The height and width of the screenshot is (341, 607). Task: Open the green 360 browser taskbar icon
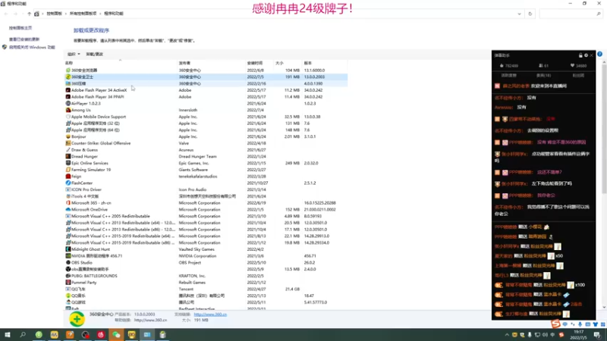[39, 335]
